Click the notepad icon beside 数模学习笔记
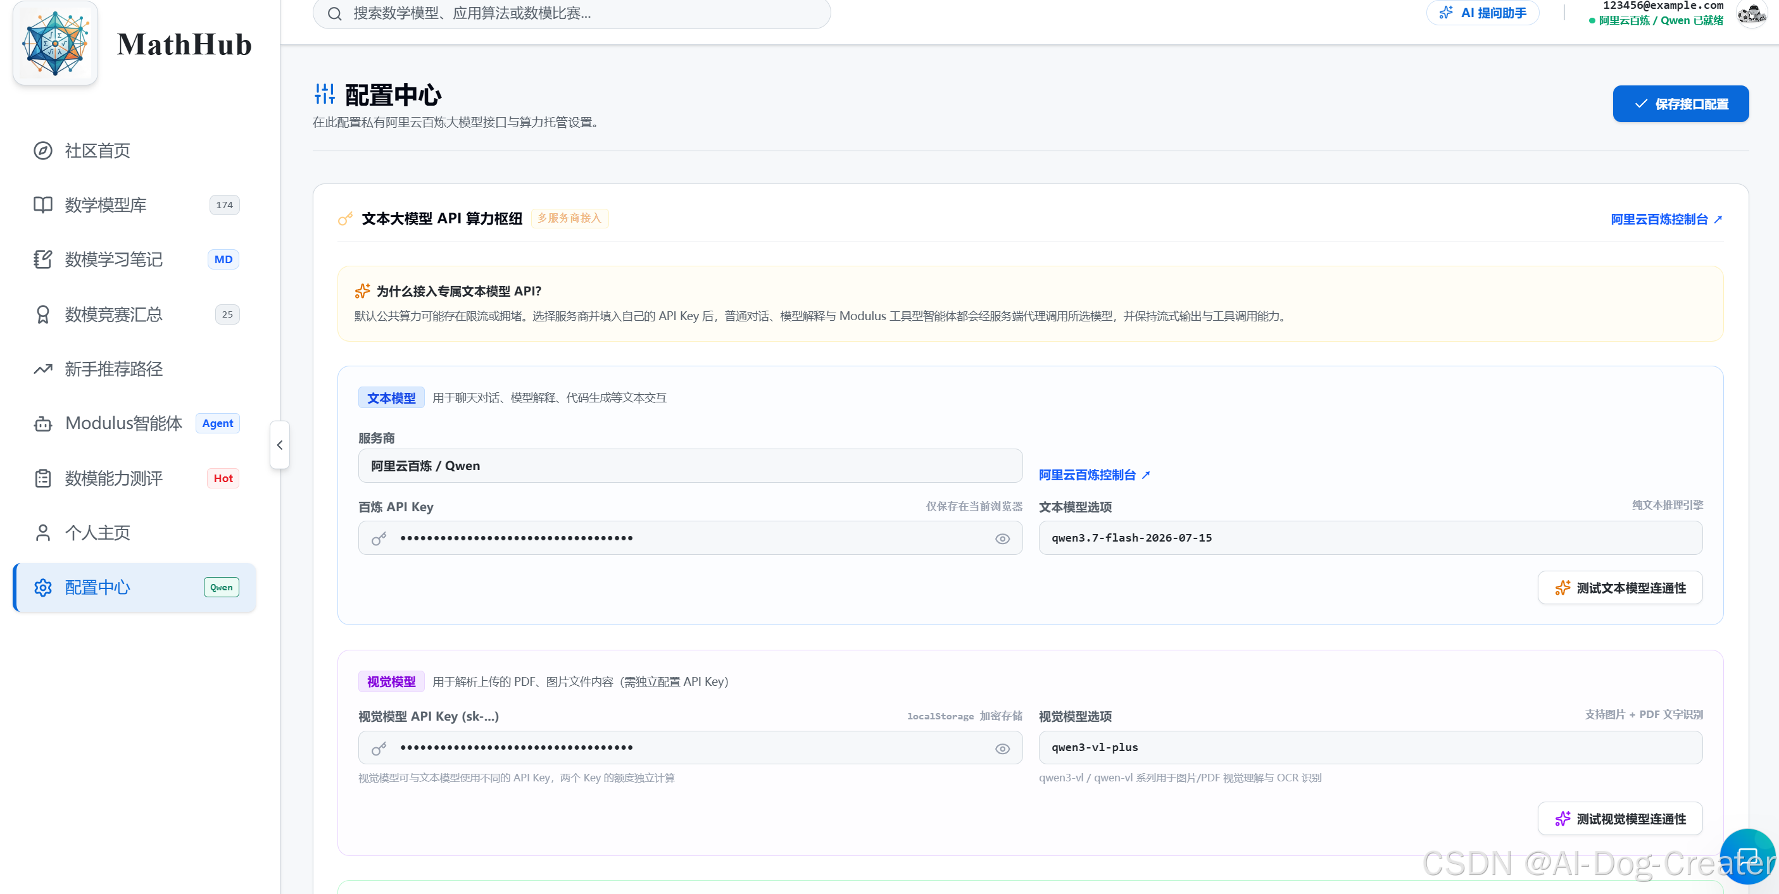1779x894 pixels. tap(43, 259)
